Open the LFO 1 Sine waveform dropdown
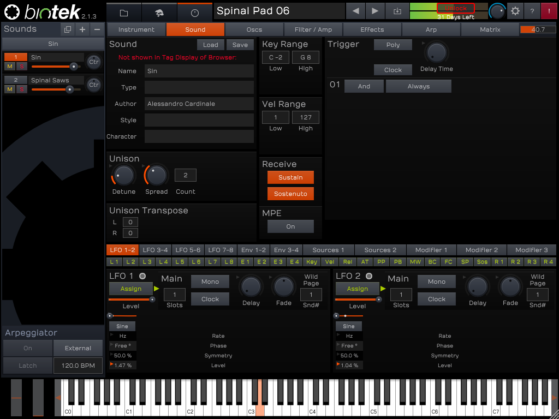The width and height of the screenshot is (559, 419). [x=122, y=326]
